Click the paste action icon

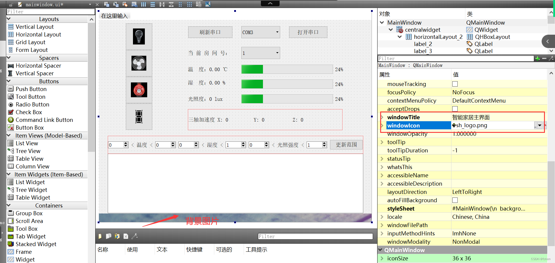117,236
